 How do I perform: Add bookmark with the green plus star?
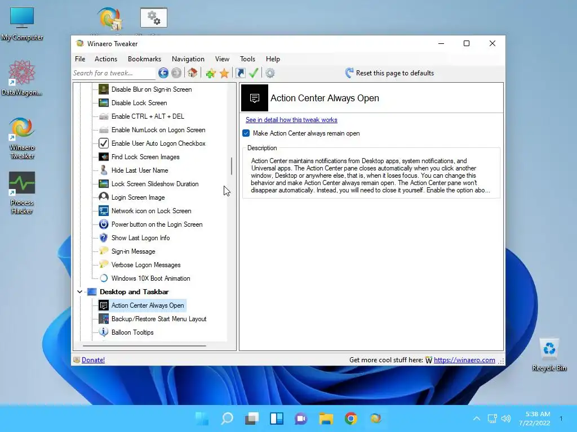[x=211, y=73]
